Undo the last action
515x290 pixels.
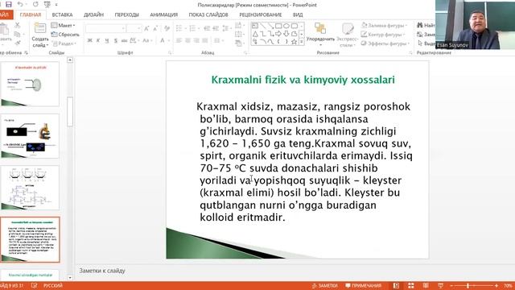click(x=20, y=4)
